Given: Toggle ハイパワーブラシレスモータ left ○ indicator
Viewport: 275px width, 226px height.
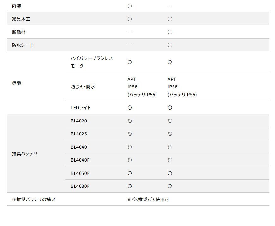Looking at the screenshot, I should (129, 62).
